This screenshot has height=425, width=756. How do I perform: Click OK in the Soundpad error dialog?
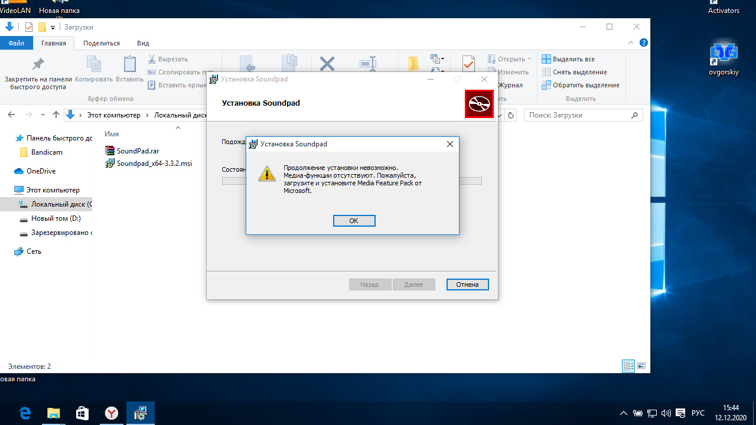[x=354, y=221]
